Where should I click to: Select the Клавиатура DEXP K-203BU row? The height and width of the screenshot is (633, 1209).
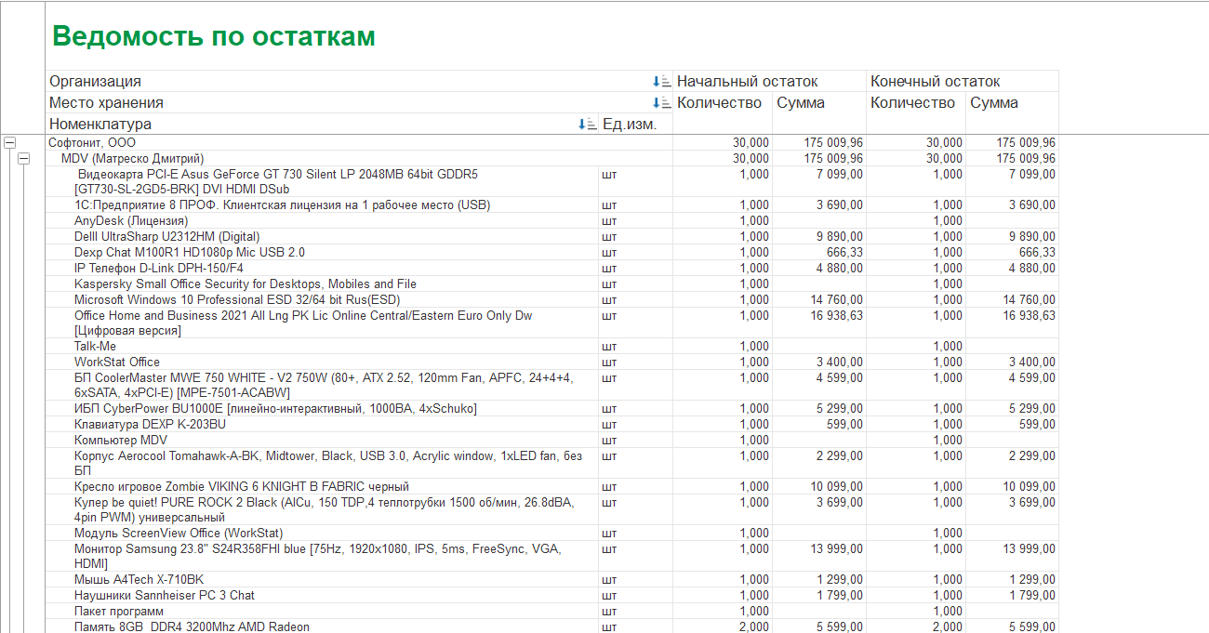151,425
